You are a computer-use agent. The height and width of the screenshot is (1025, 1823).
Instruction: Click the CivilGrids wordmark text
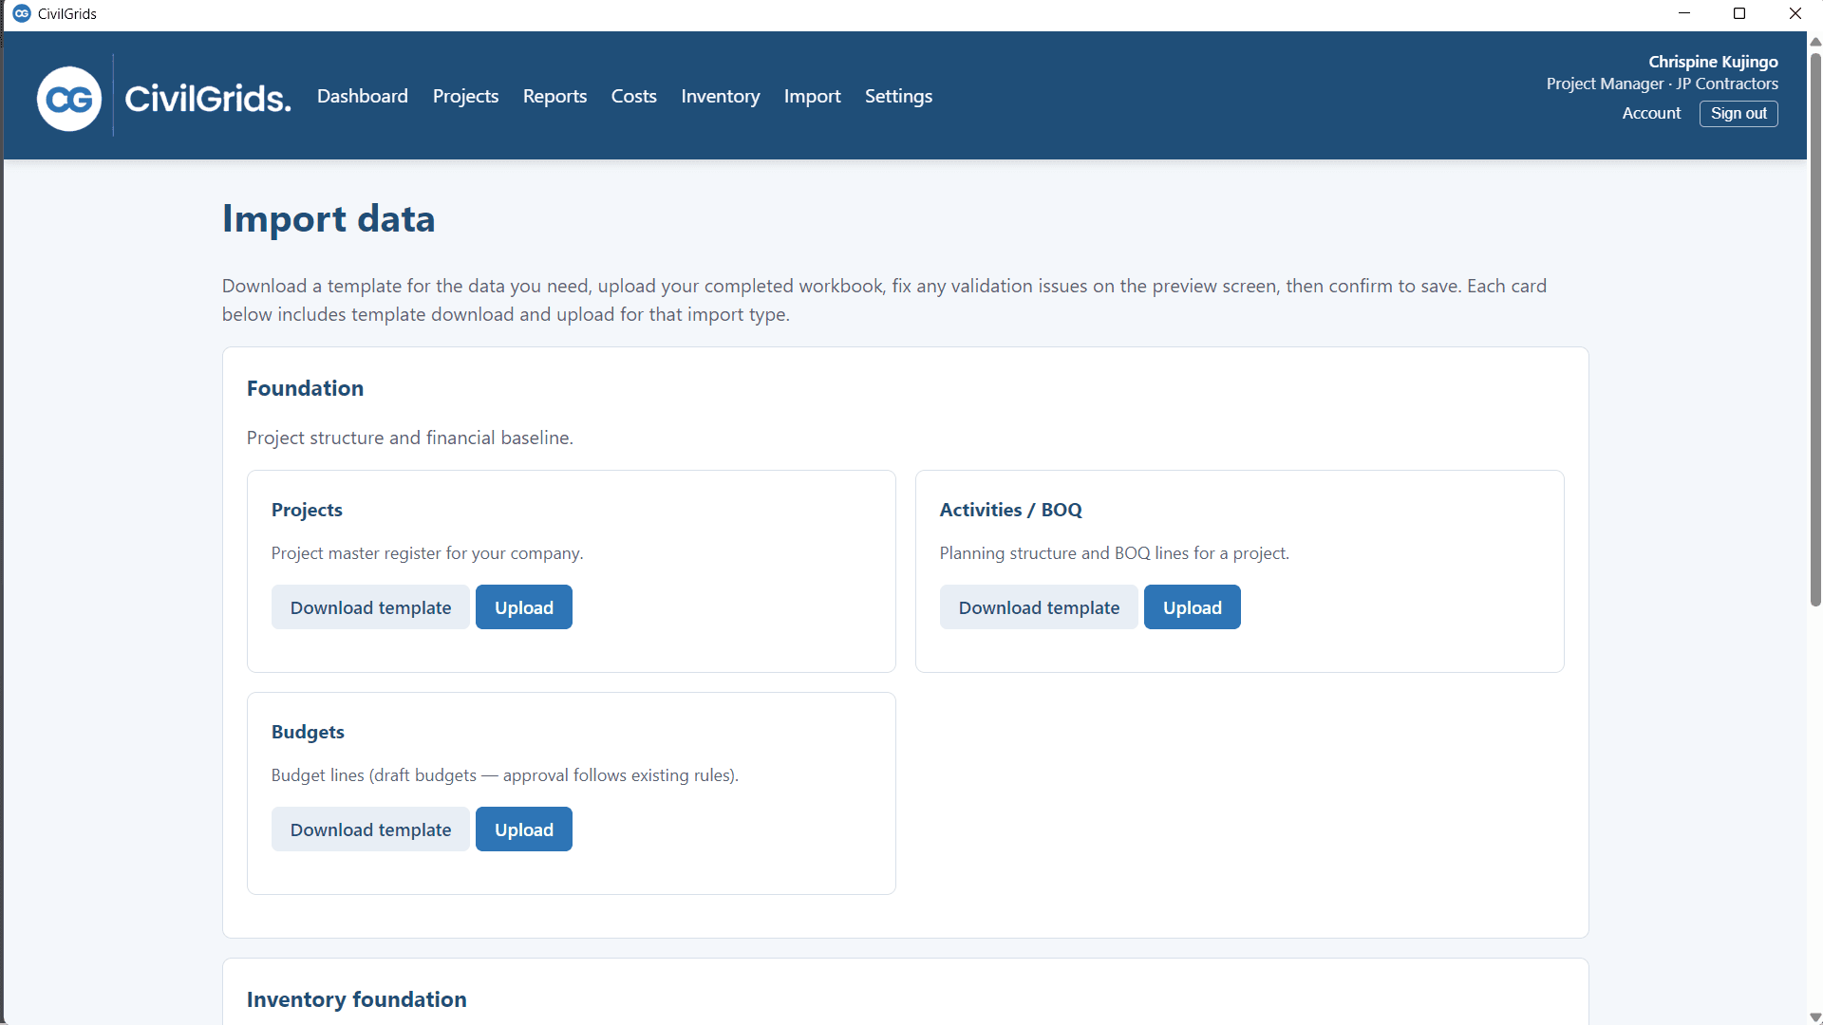(x=207, y=99)
